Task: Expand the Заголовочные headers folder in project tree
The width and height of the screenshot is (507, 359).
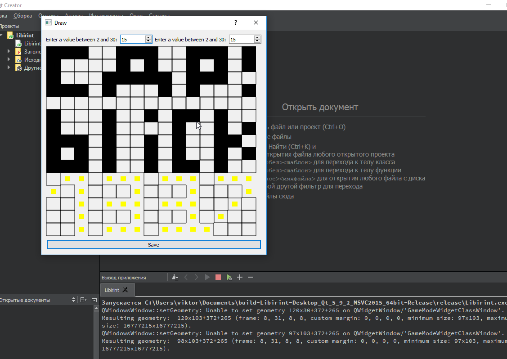Action: (x=9, y=52)
